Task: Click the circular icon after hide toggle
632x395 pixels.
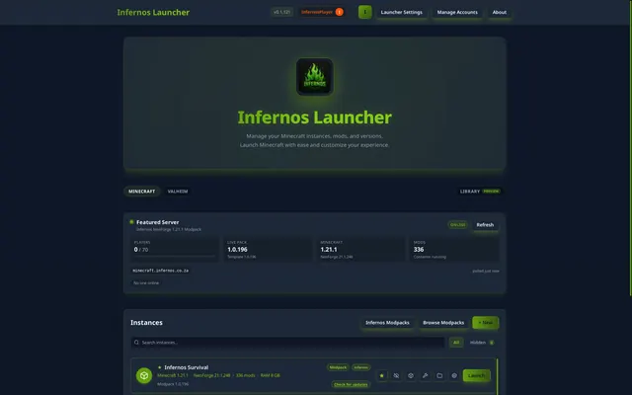Action: [x=411, y=375]
